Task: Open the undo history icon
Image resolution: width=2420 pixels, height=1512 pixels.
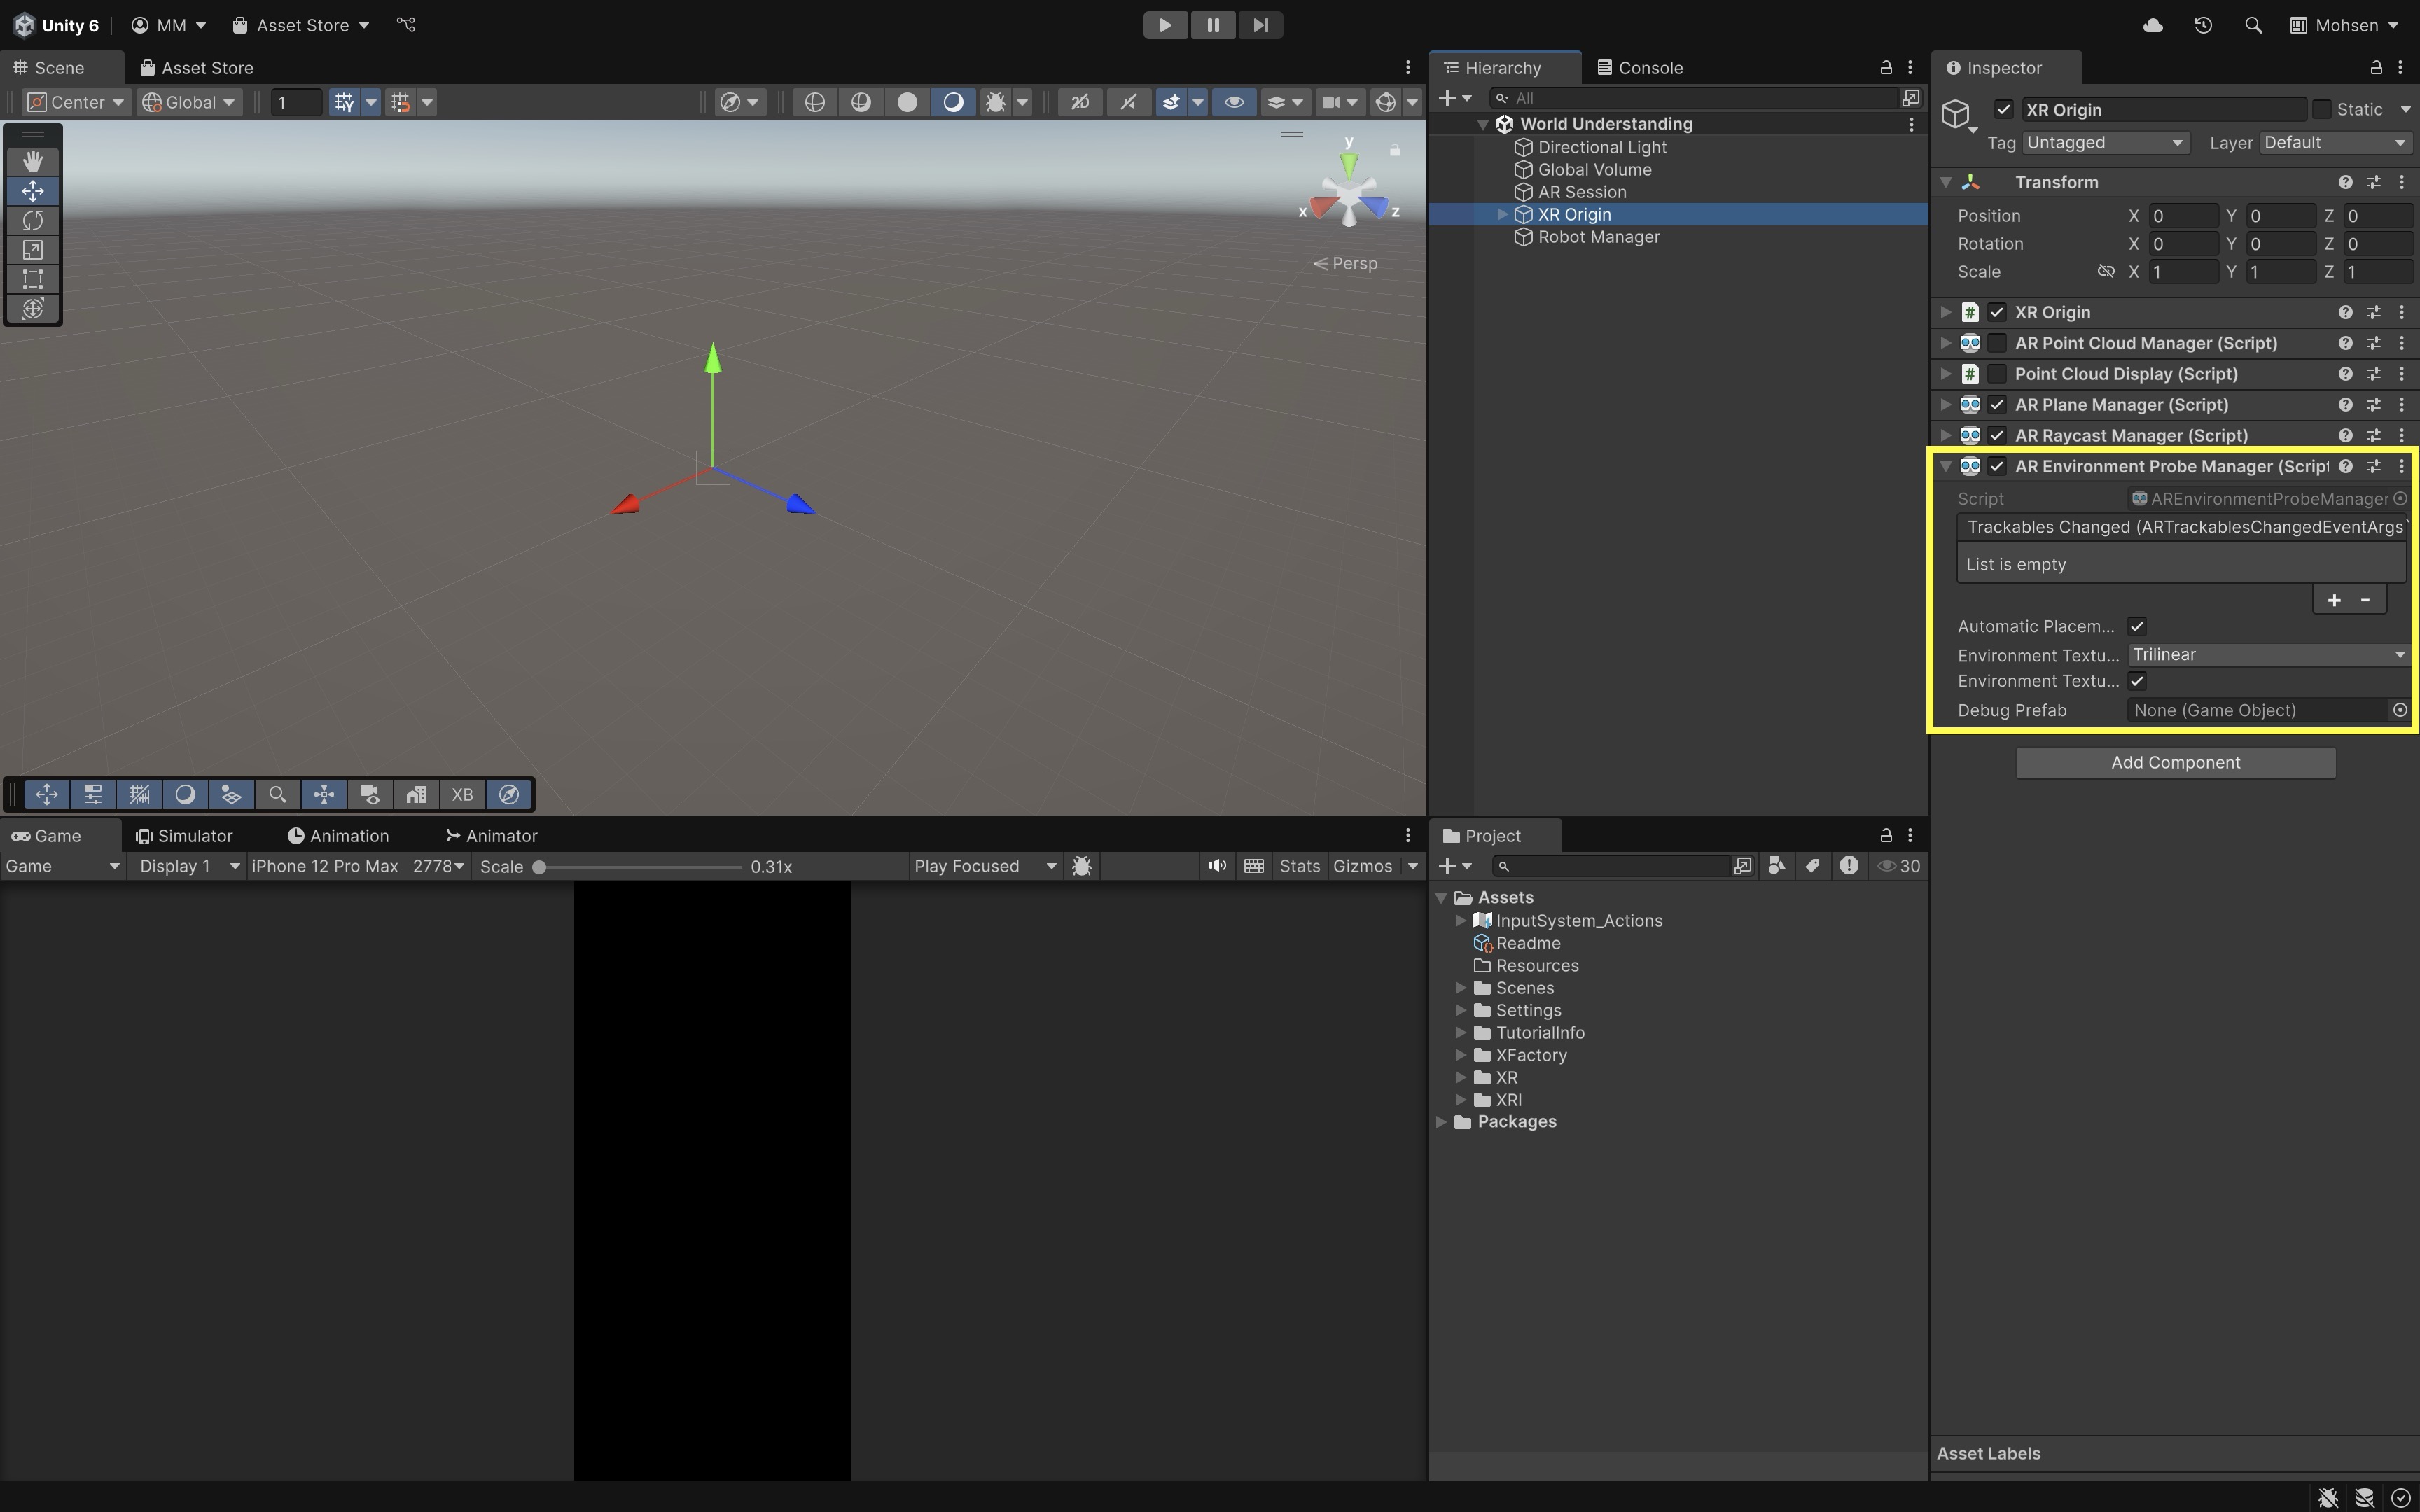Action: [x=2203, y=25]
